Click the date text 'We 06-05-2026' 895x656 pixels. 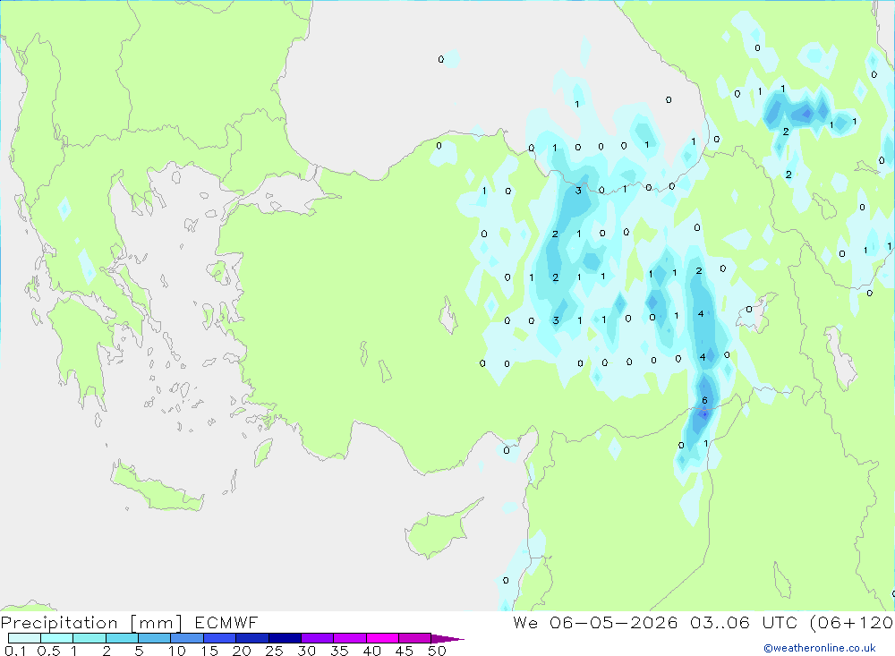tap(595, 622)
